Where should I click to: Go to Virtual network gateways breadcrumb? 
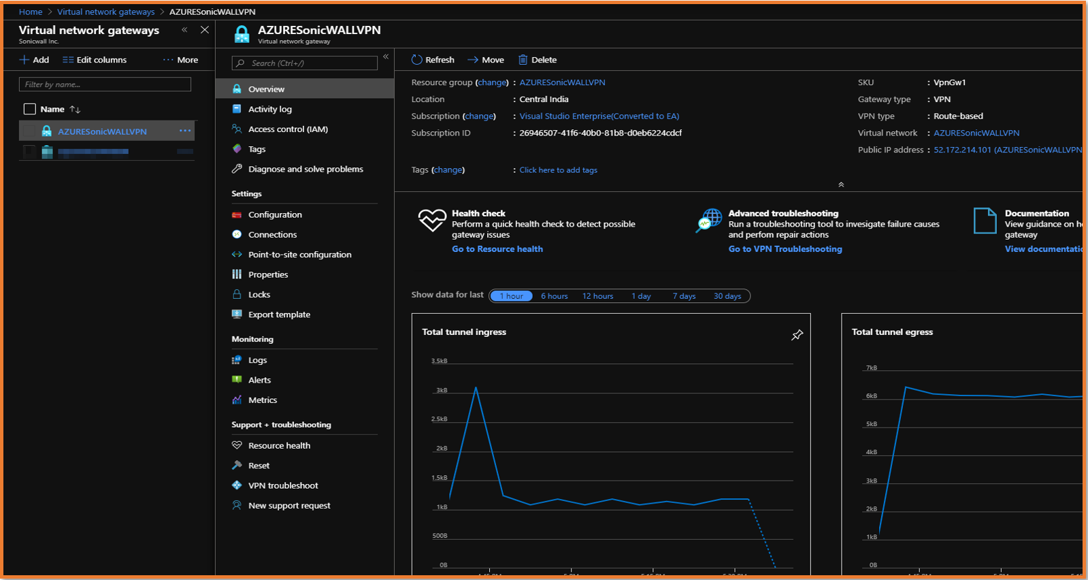tap(106, 12)
